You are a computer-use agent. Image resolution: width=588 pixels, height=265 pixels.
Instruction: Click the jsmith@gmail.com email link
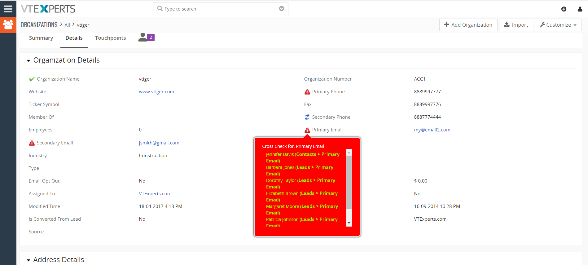point(159,143)
